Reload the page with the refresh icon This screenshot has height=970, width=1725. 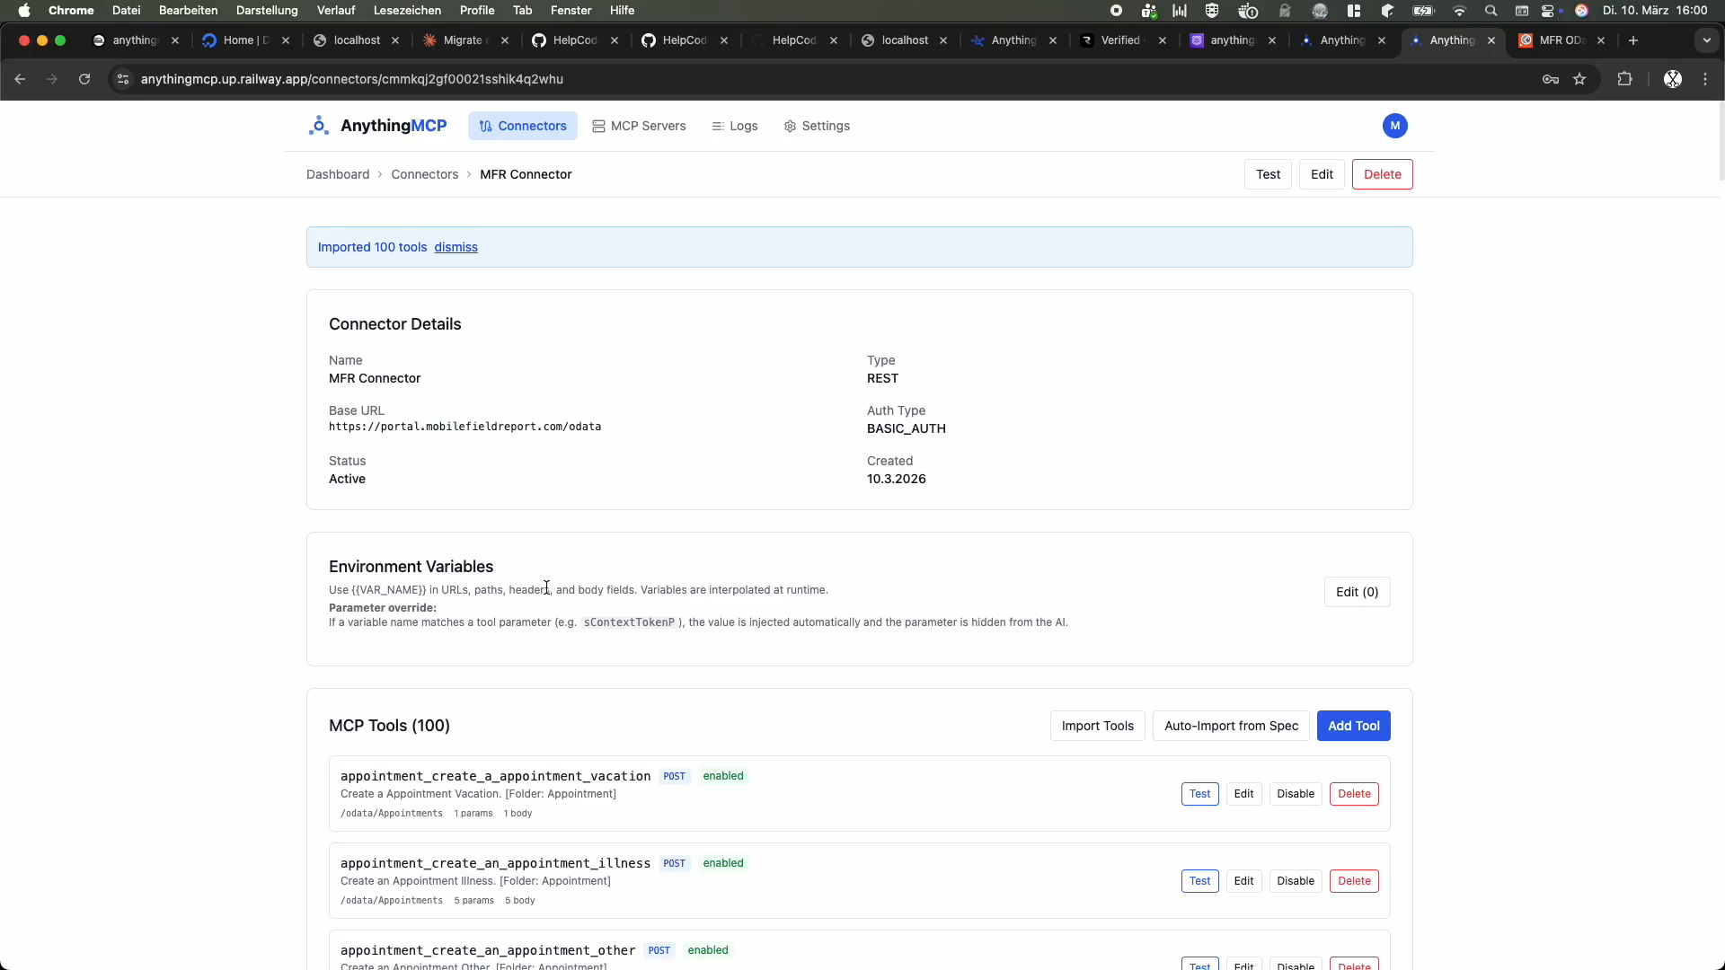tap(84, 79)
